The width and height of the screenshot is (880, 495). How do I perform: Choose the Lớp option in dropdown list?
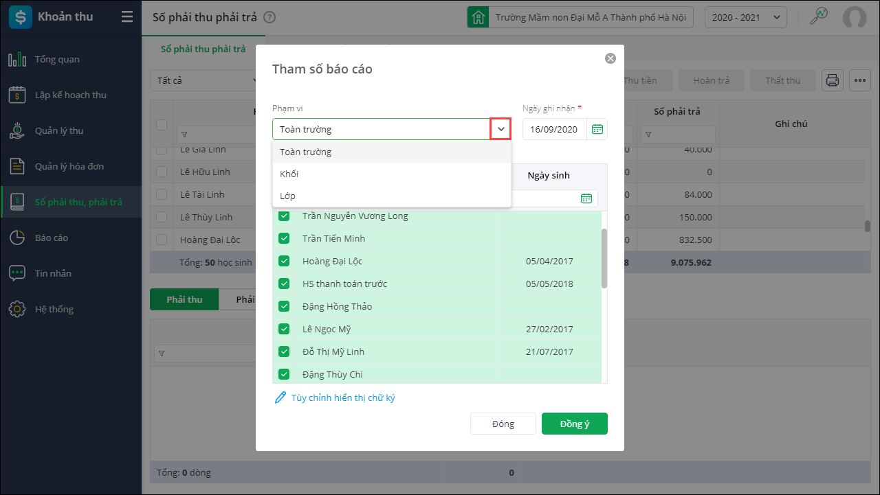[x=288, y=196]
